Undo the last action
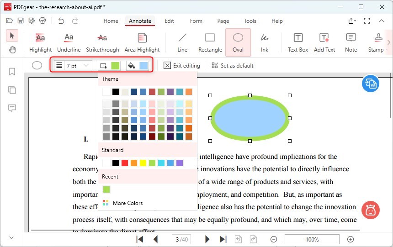 pyautogui.click(x=61, y=21)
